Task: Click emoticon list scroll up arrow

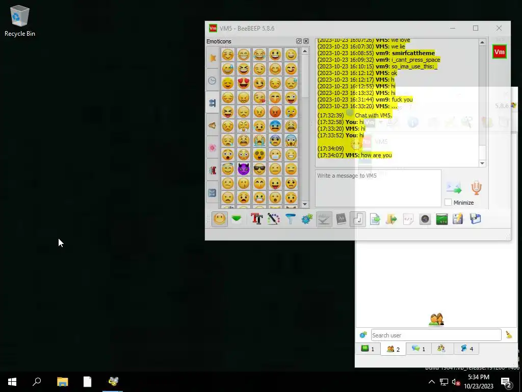Action: tap(305, 51)
